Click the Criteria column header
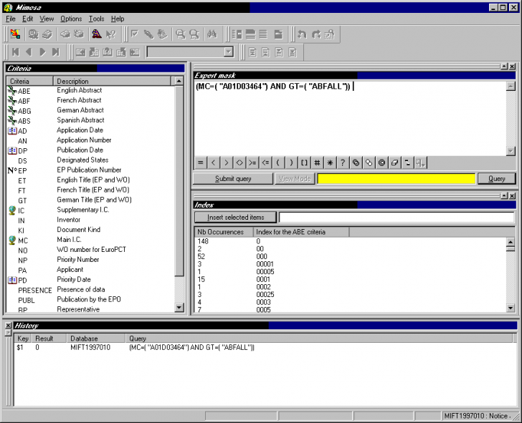The width and height of the screenshot is (522, 423). pos(29,81)
